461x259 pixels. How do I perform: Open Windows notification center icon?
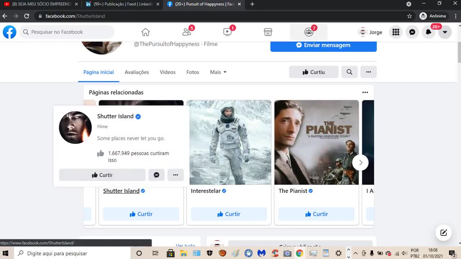[452, 253]
